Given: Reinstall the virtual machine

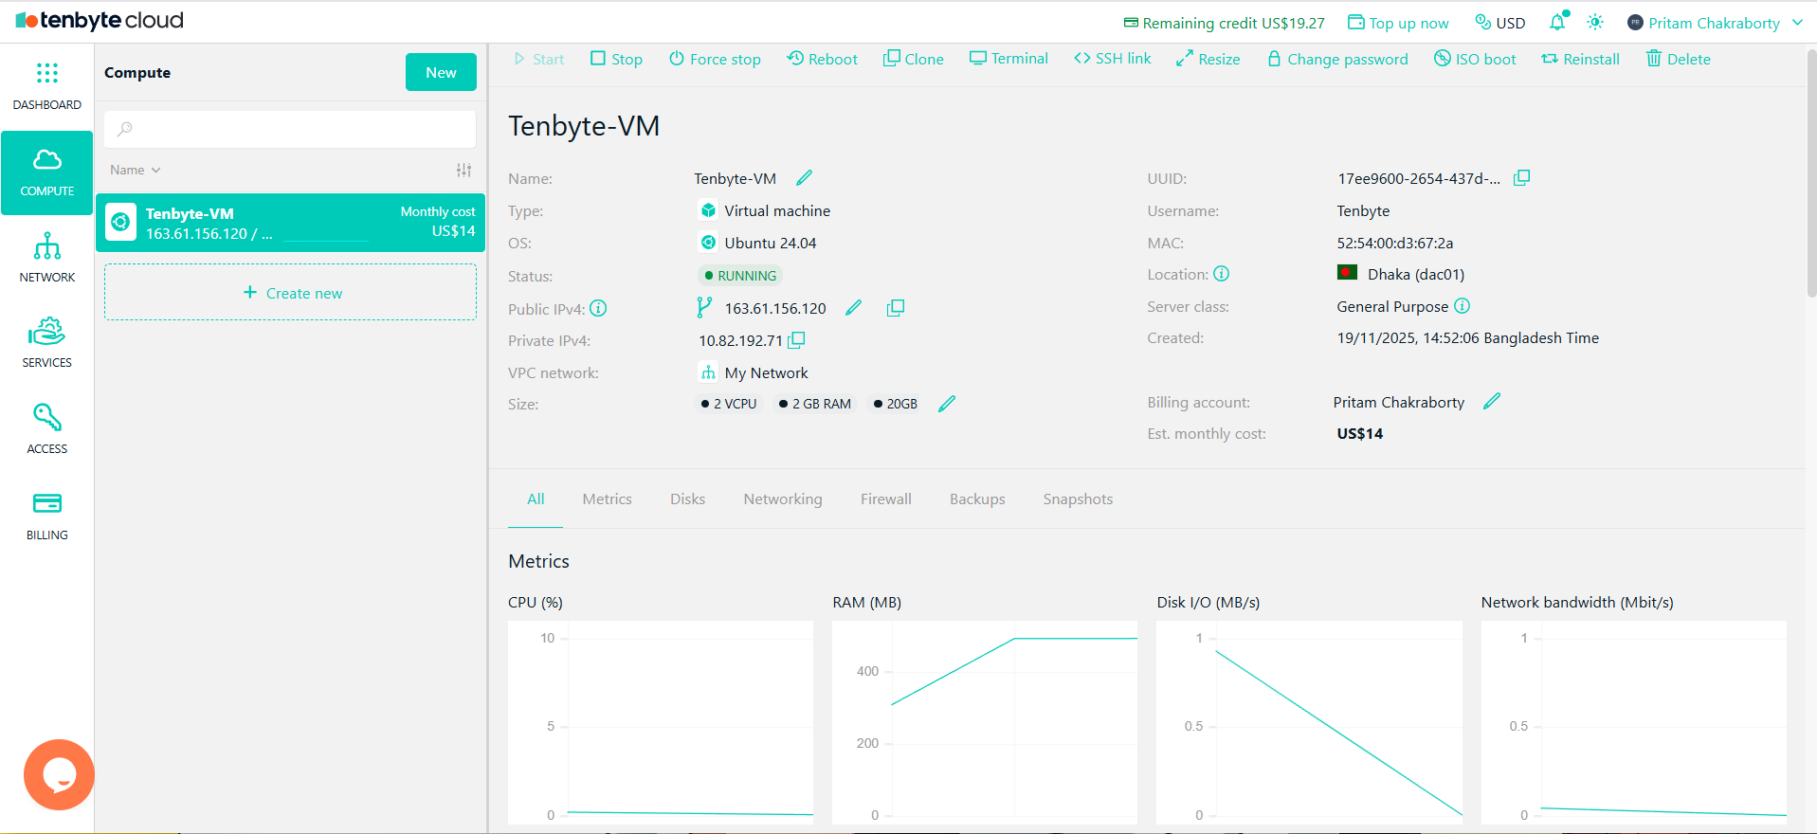Looking at the screenshot, I should (x=1580, y=59).
